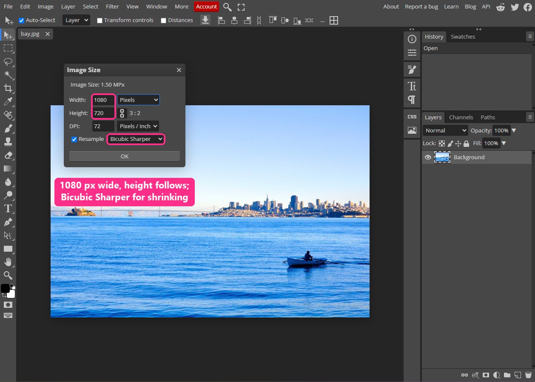Toggle the Auto-Select checkbox
Screen dimensions: 535x382
pos(21,20)
